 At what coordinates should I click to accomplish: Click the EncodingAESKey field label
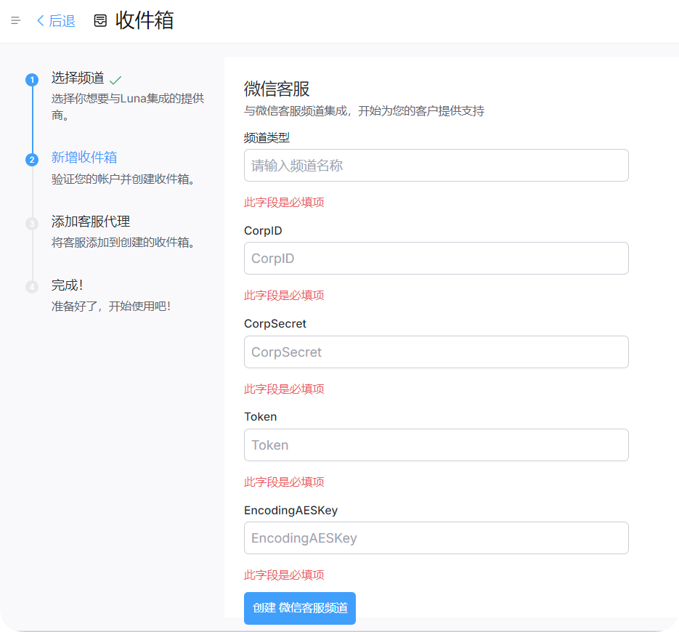pyautogui.click(x=291, y=510)
